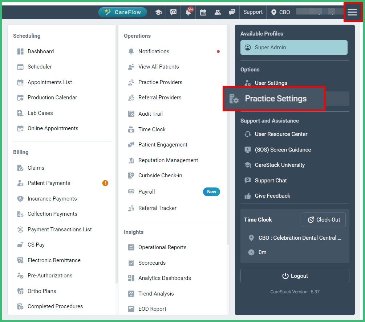Viewport: 365px width, 322px height.
Task: Open Referral Tracker
Action: point(157,208)
